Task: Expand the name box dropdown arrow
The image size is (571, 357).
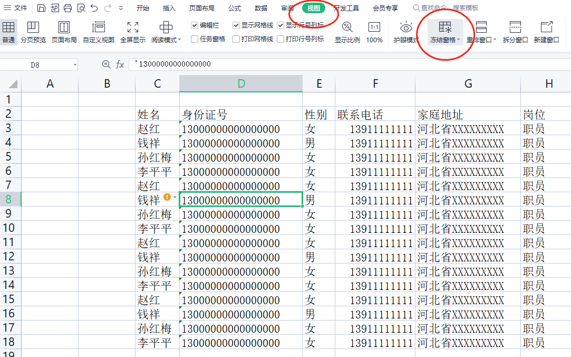Action: point(75,65)
